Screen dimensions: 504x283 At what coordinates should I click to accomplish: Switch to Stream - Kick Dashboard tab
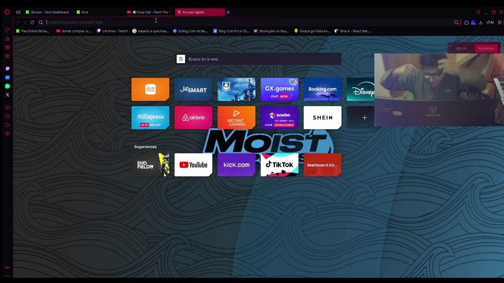[47, 12]
